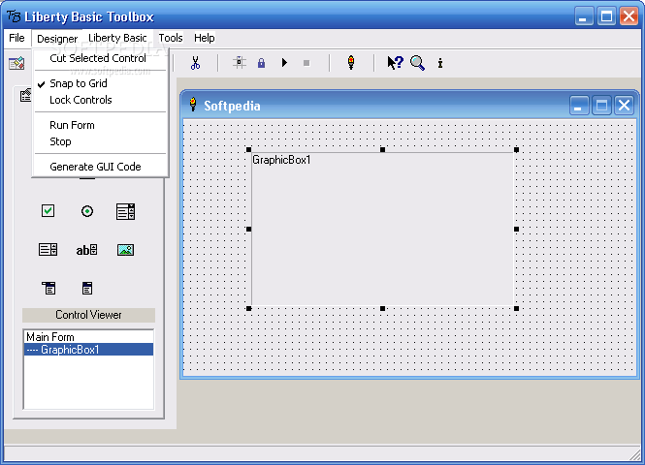Select the Radio button control tool
The image size is (645, 465).
pyautogui.click(x=86, y=211)
